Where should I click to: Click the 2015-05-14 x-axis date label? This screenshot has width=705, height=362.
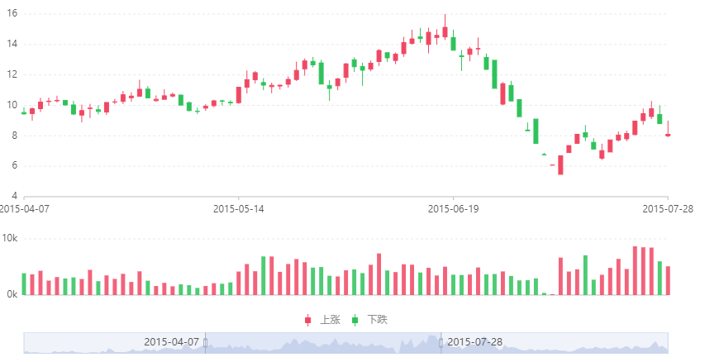click(238, 209)
